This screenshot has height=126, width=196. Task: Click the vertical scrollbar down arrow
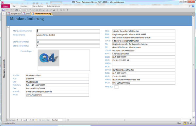point(193,117)
